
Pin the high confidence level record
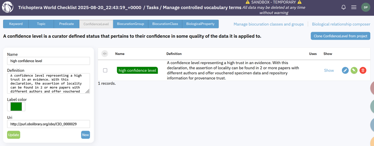click(x=354, y=70)
